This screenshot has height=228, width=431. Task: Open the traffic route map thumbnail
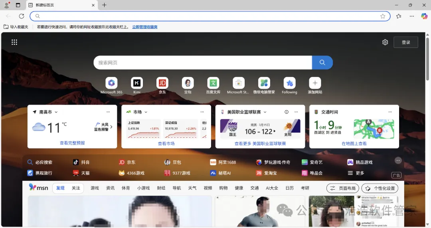[374, 129]
